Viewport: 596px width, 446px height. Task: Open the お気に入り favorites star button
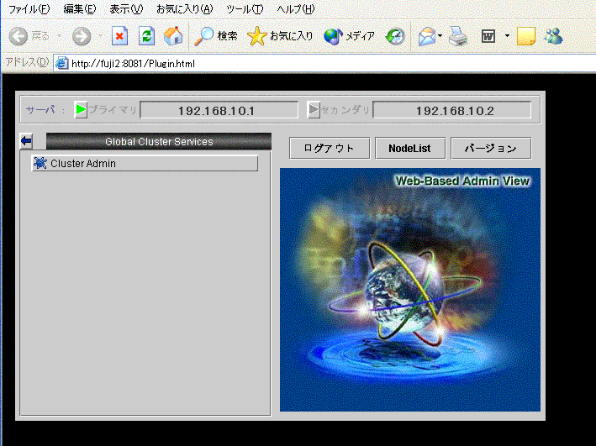[x=280, y=36]
